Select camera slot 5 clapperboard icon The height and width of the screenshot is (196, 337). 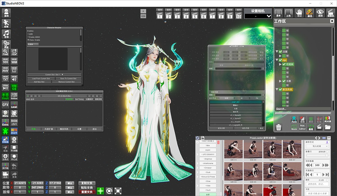pos(195,16)
